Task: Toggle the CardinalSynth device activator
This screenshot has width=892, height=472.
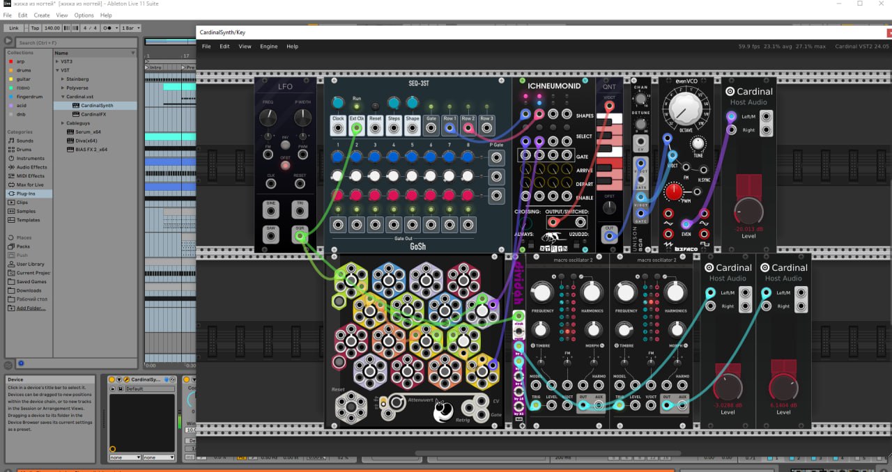Action: (113, 379)
